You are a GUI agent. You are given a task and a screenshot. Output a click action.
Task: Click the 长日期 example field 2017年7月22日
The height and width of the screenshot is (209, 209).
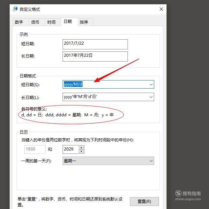[95, 56]
